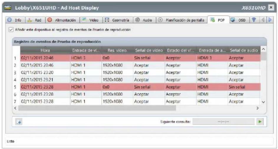Screen dimensions: 278x149
Task: Click HDMI 3 audio input in row 1
Action: pos(204,58)
